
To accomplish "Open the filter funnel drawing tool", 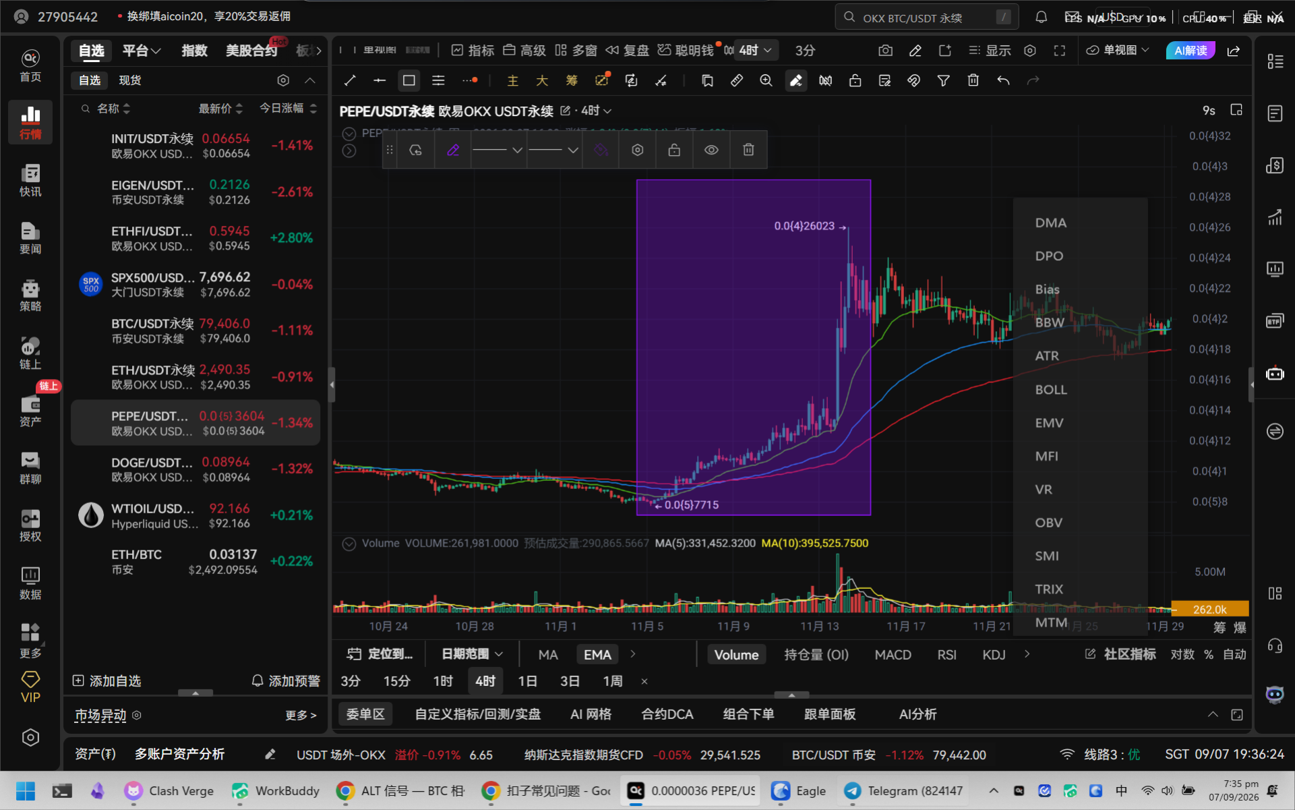I will [x=943, y=81].
